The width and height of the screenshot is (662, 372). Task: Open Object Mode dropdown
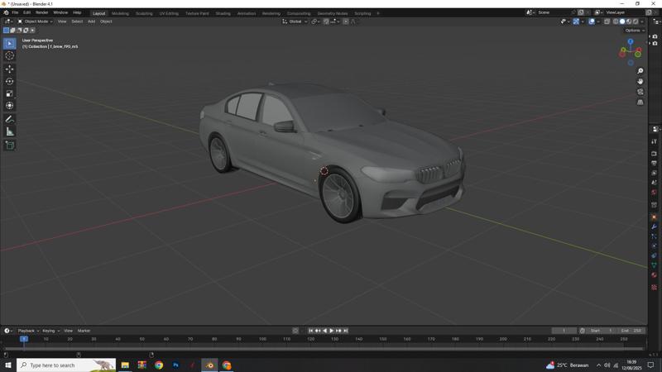pos(36,21)
